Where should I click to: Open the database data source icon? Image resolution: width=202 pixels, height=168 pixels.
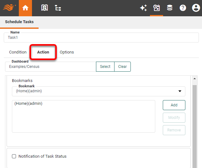[x=170, y=8]
